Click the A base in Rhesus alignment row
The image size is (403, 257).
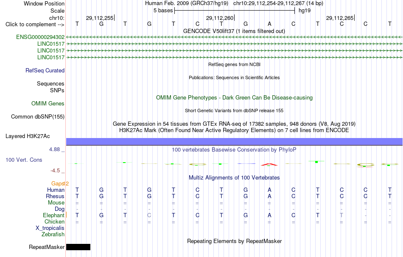click(269, 196)
